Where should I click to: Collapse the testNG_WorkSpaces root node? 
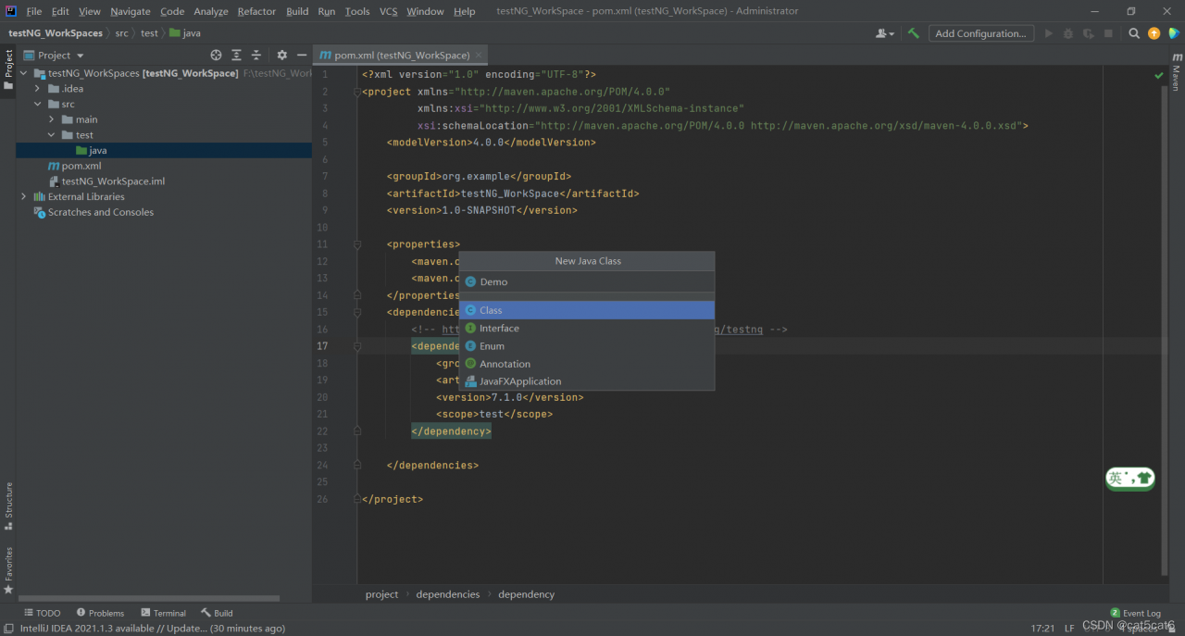point(24,73)
